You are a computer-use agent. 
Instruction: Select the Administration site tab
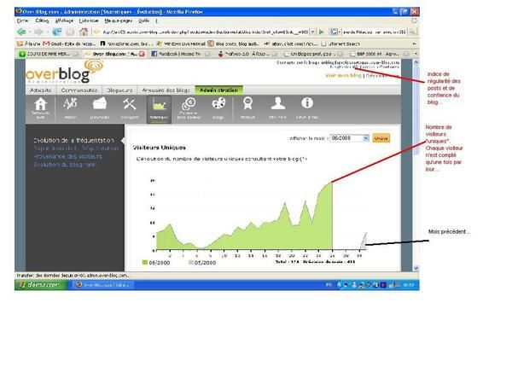point(218,90)
